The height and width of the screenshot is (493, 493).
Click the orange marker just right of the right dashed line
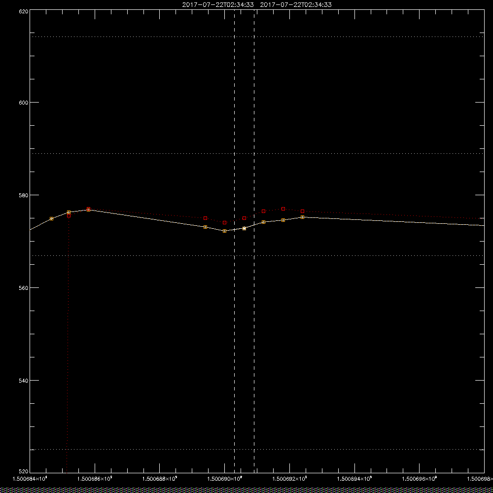pos(263,222)
